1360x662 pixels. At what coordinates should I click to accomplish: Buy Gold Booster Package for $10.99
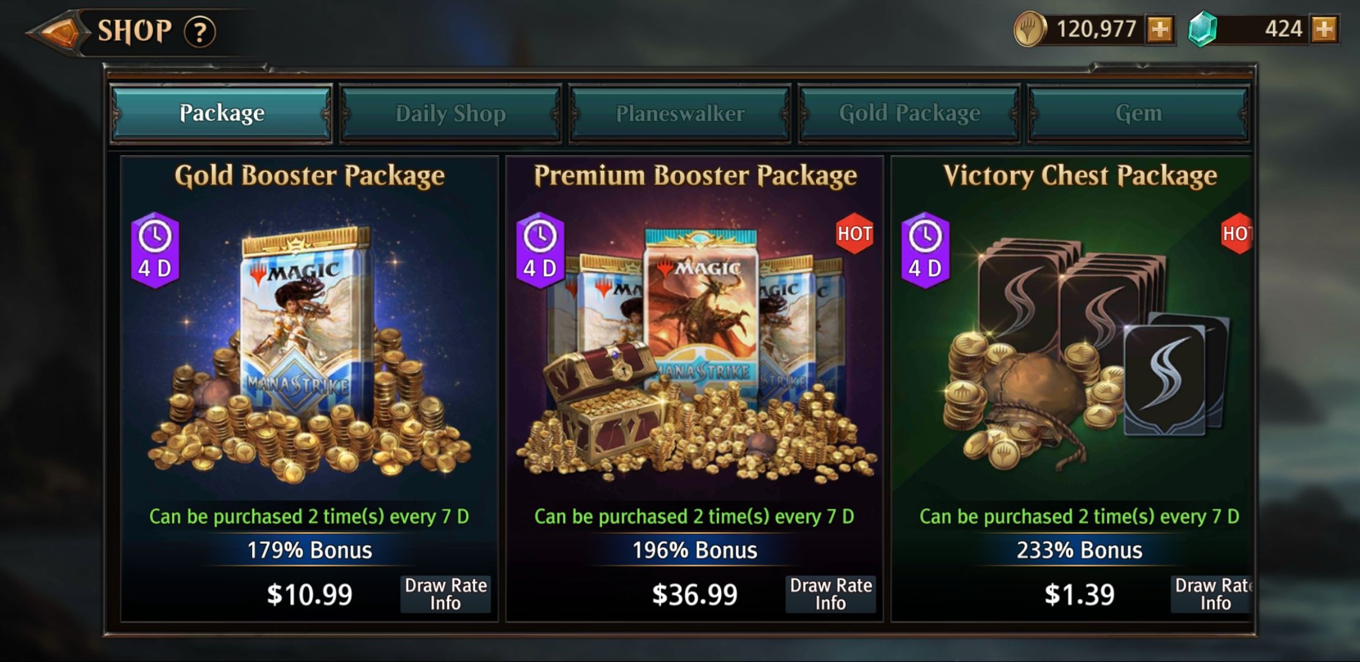pos(309,595)
